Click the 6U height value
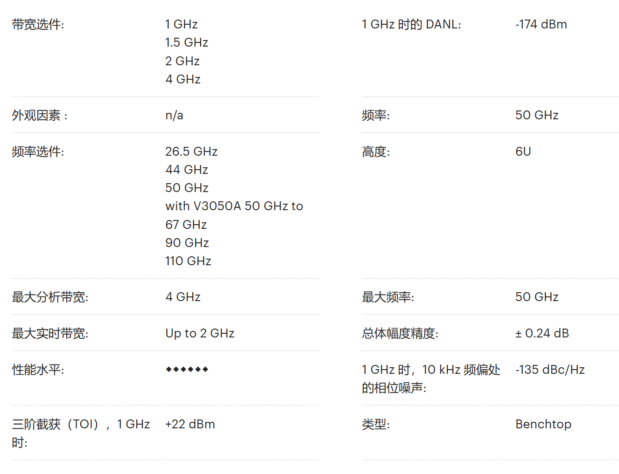Viewport: 619px width, 474px height. click(523, 151)
